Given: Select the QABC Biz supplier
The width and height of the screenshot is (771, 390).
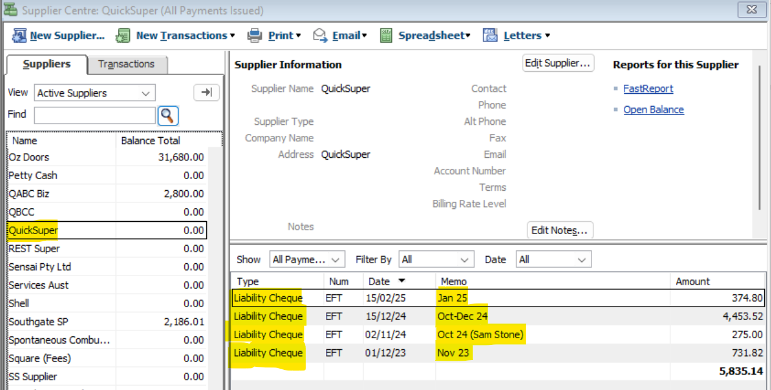Looking at the screenshot, I should click(x=107, y=194).
